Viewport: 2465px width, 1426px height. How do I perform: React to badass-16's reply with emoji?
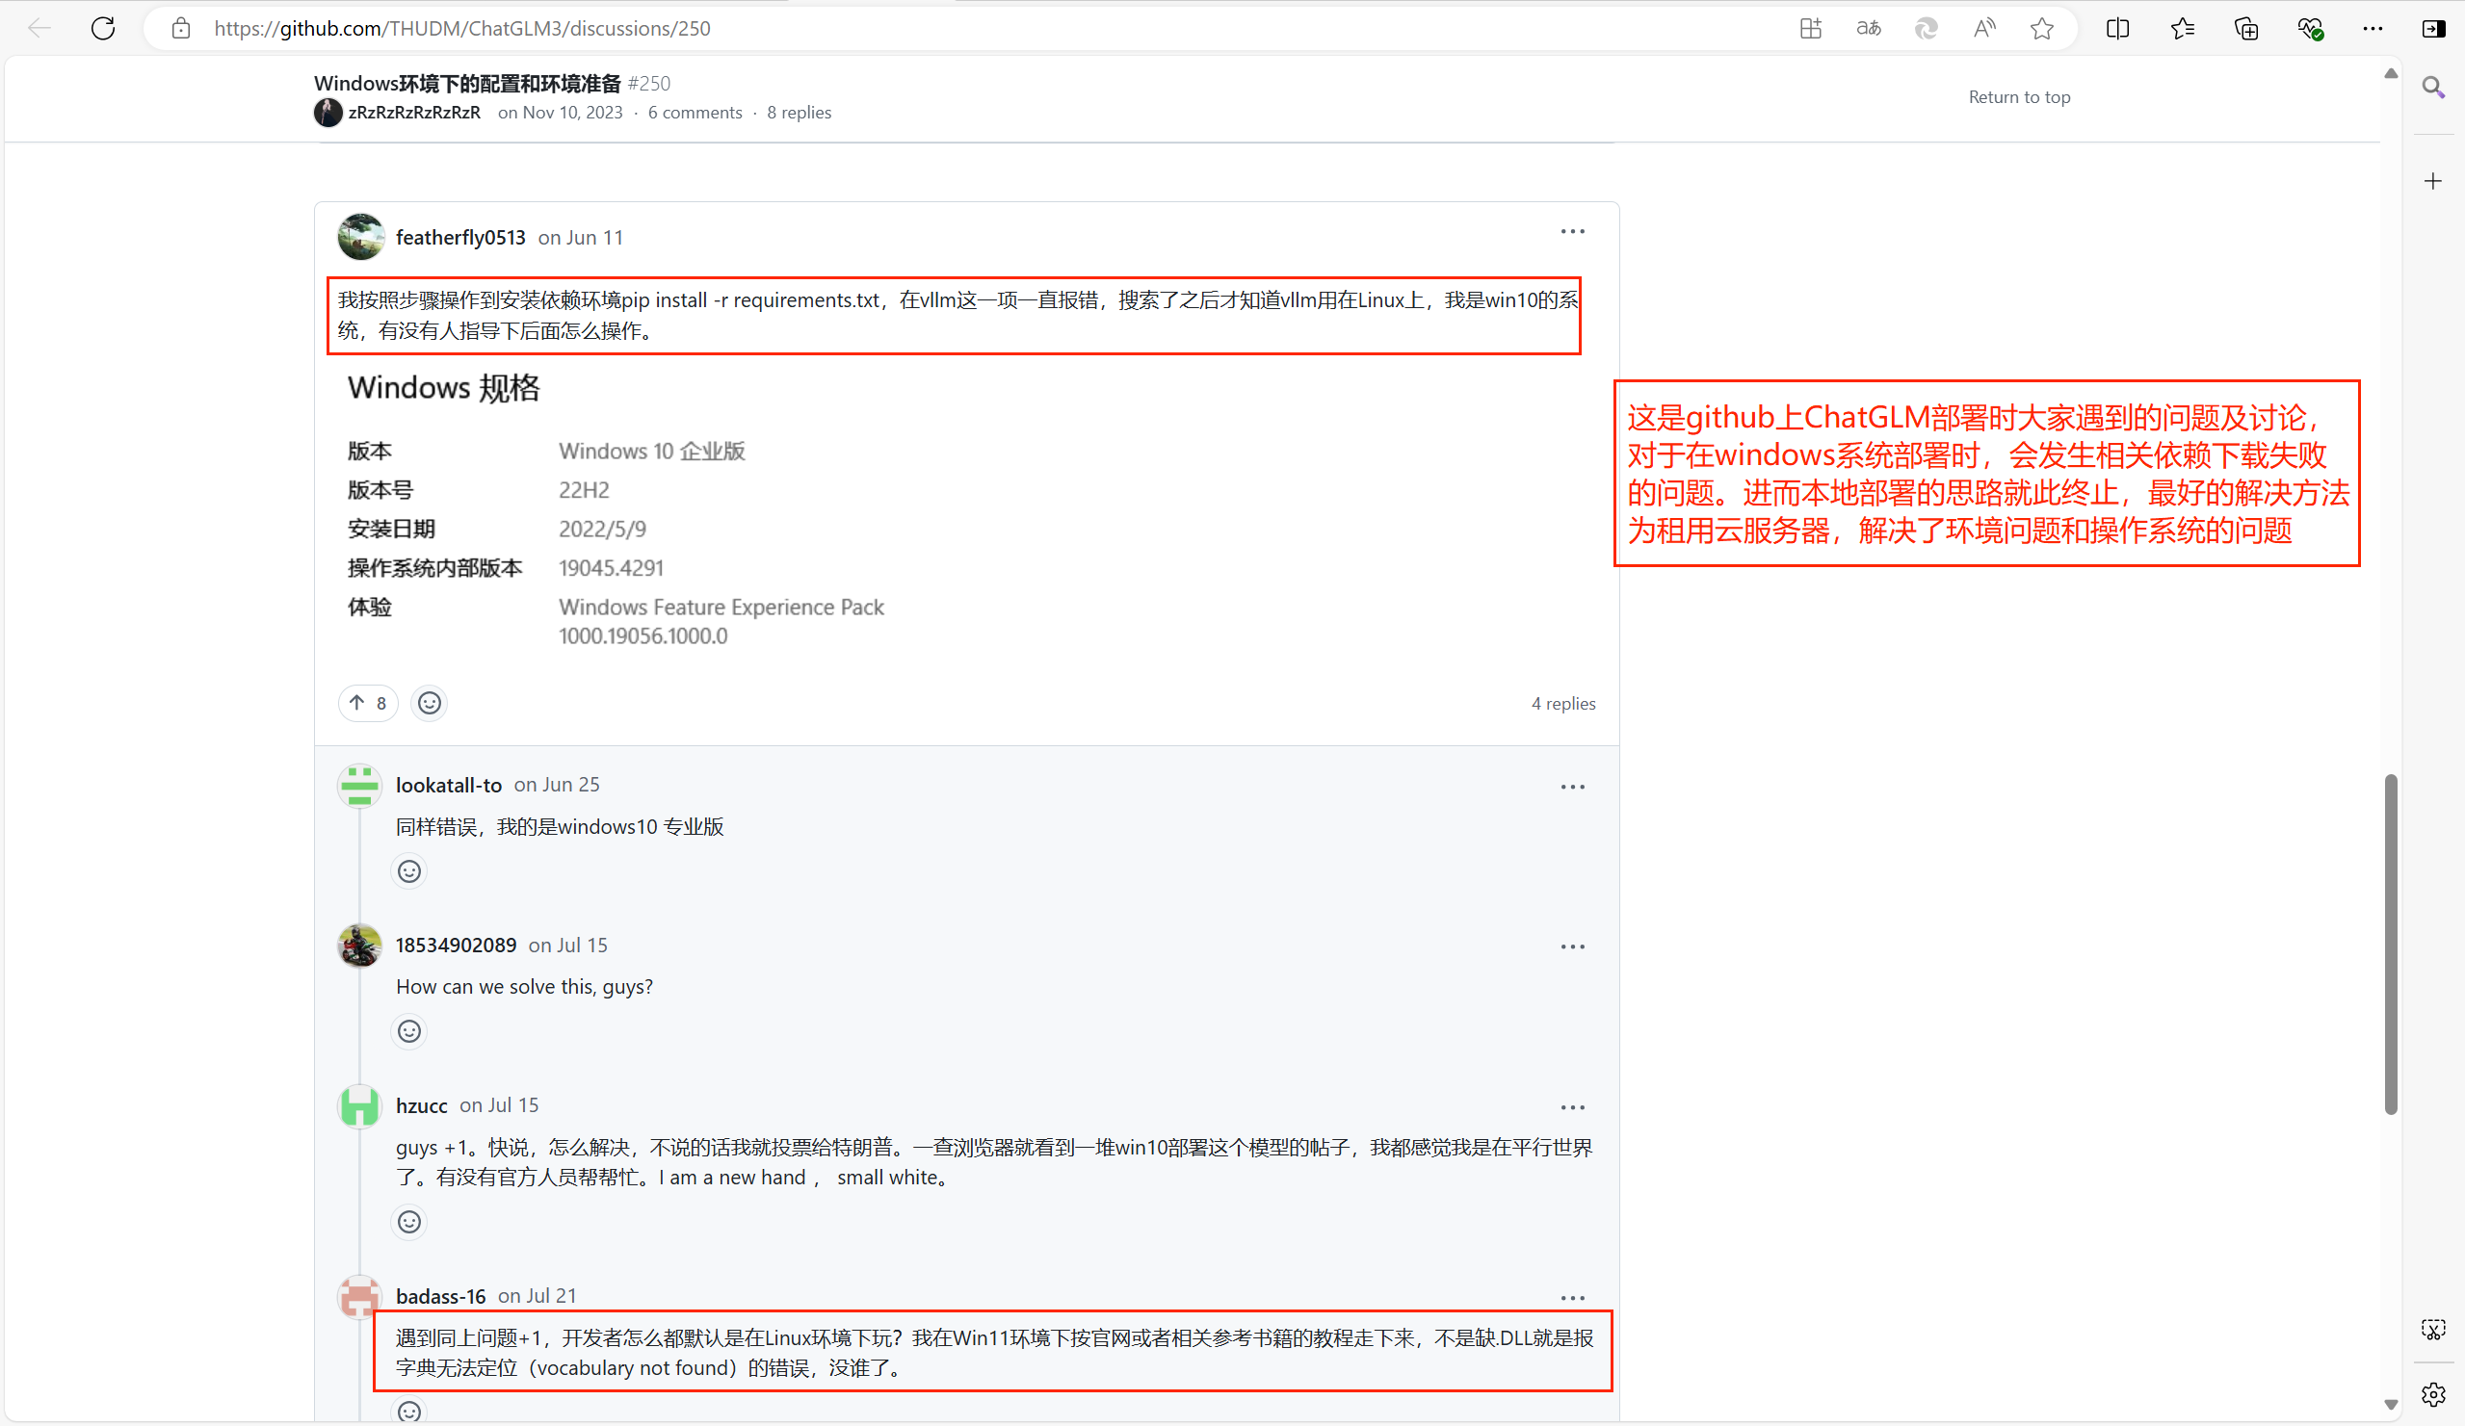tap(409, 1412)
